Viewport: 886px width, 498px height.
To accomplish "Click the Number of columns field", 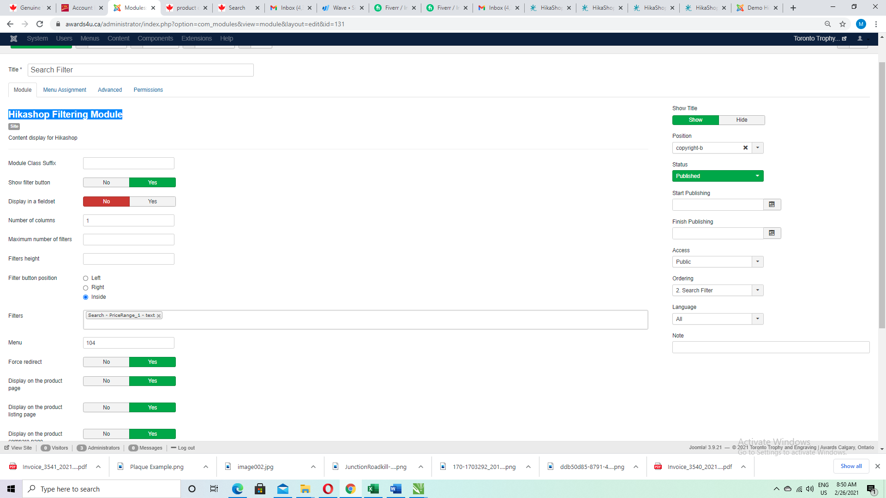I will (x=128, y=220).
